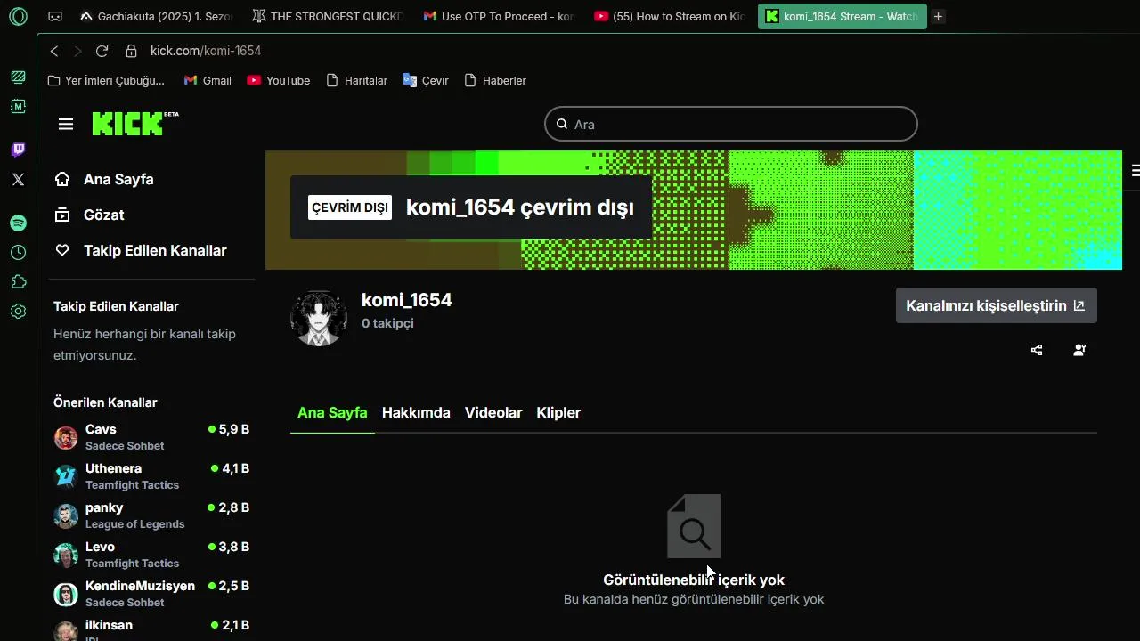This screenshot has width=1140, height=641.
Task: Open ilkinsan recommended channel
Action: [x=151, y=629]
